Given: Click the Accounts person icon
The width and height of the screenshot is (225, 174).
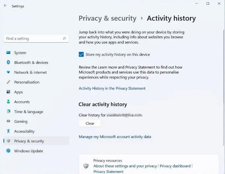Looking at the screenshot, I should coord(8,102).
